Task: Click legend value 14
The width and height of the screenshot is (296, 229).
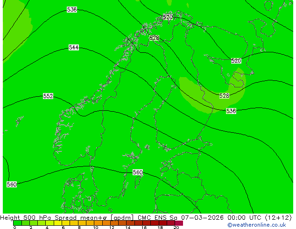Action: point(128,228)
